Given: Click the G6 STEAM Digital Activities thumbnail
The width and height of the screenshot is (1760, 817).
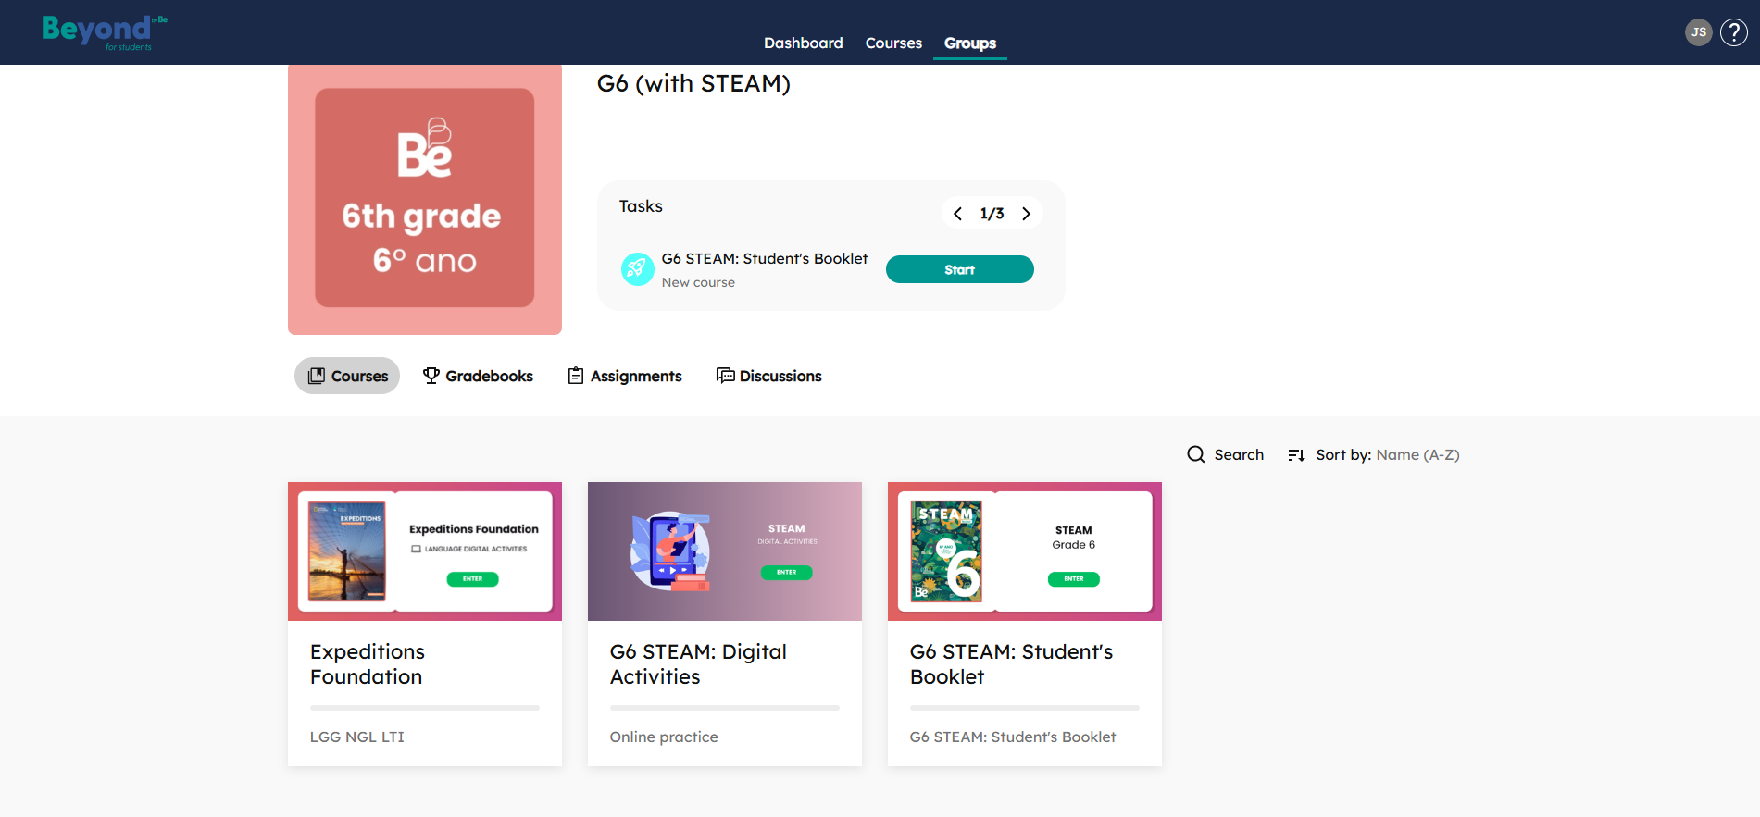Looking at the screenshot, I should click(x=724, y=551).
